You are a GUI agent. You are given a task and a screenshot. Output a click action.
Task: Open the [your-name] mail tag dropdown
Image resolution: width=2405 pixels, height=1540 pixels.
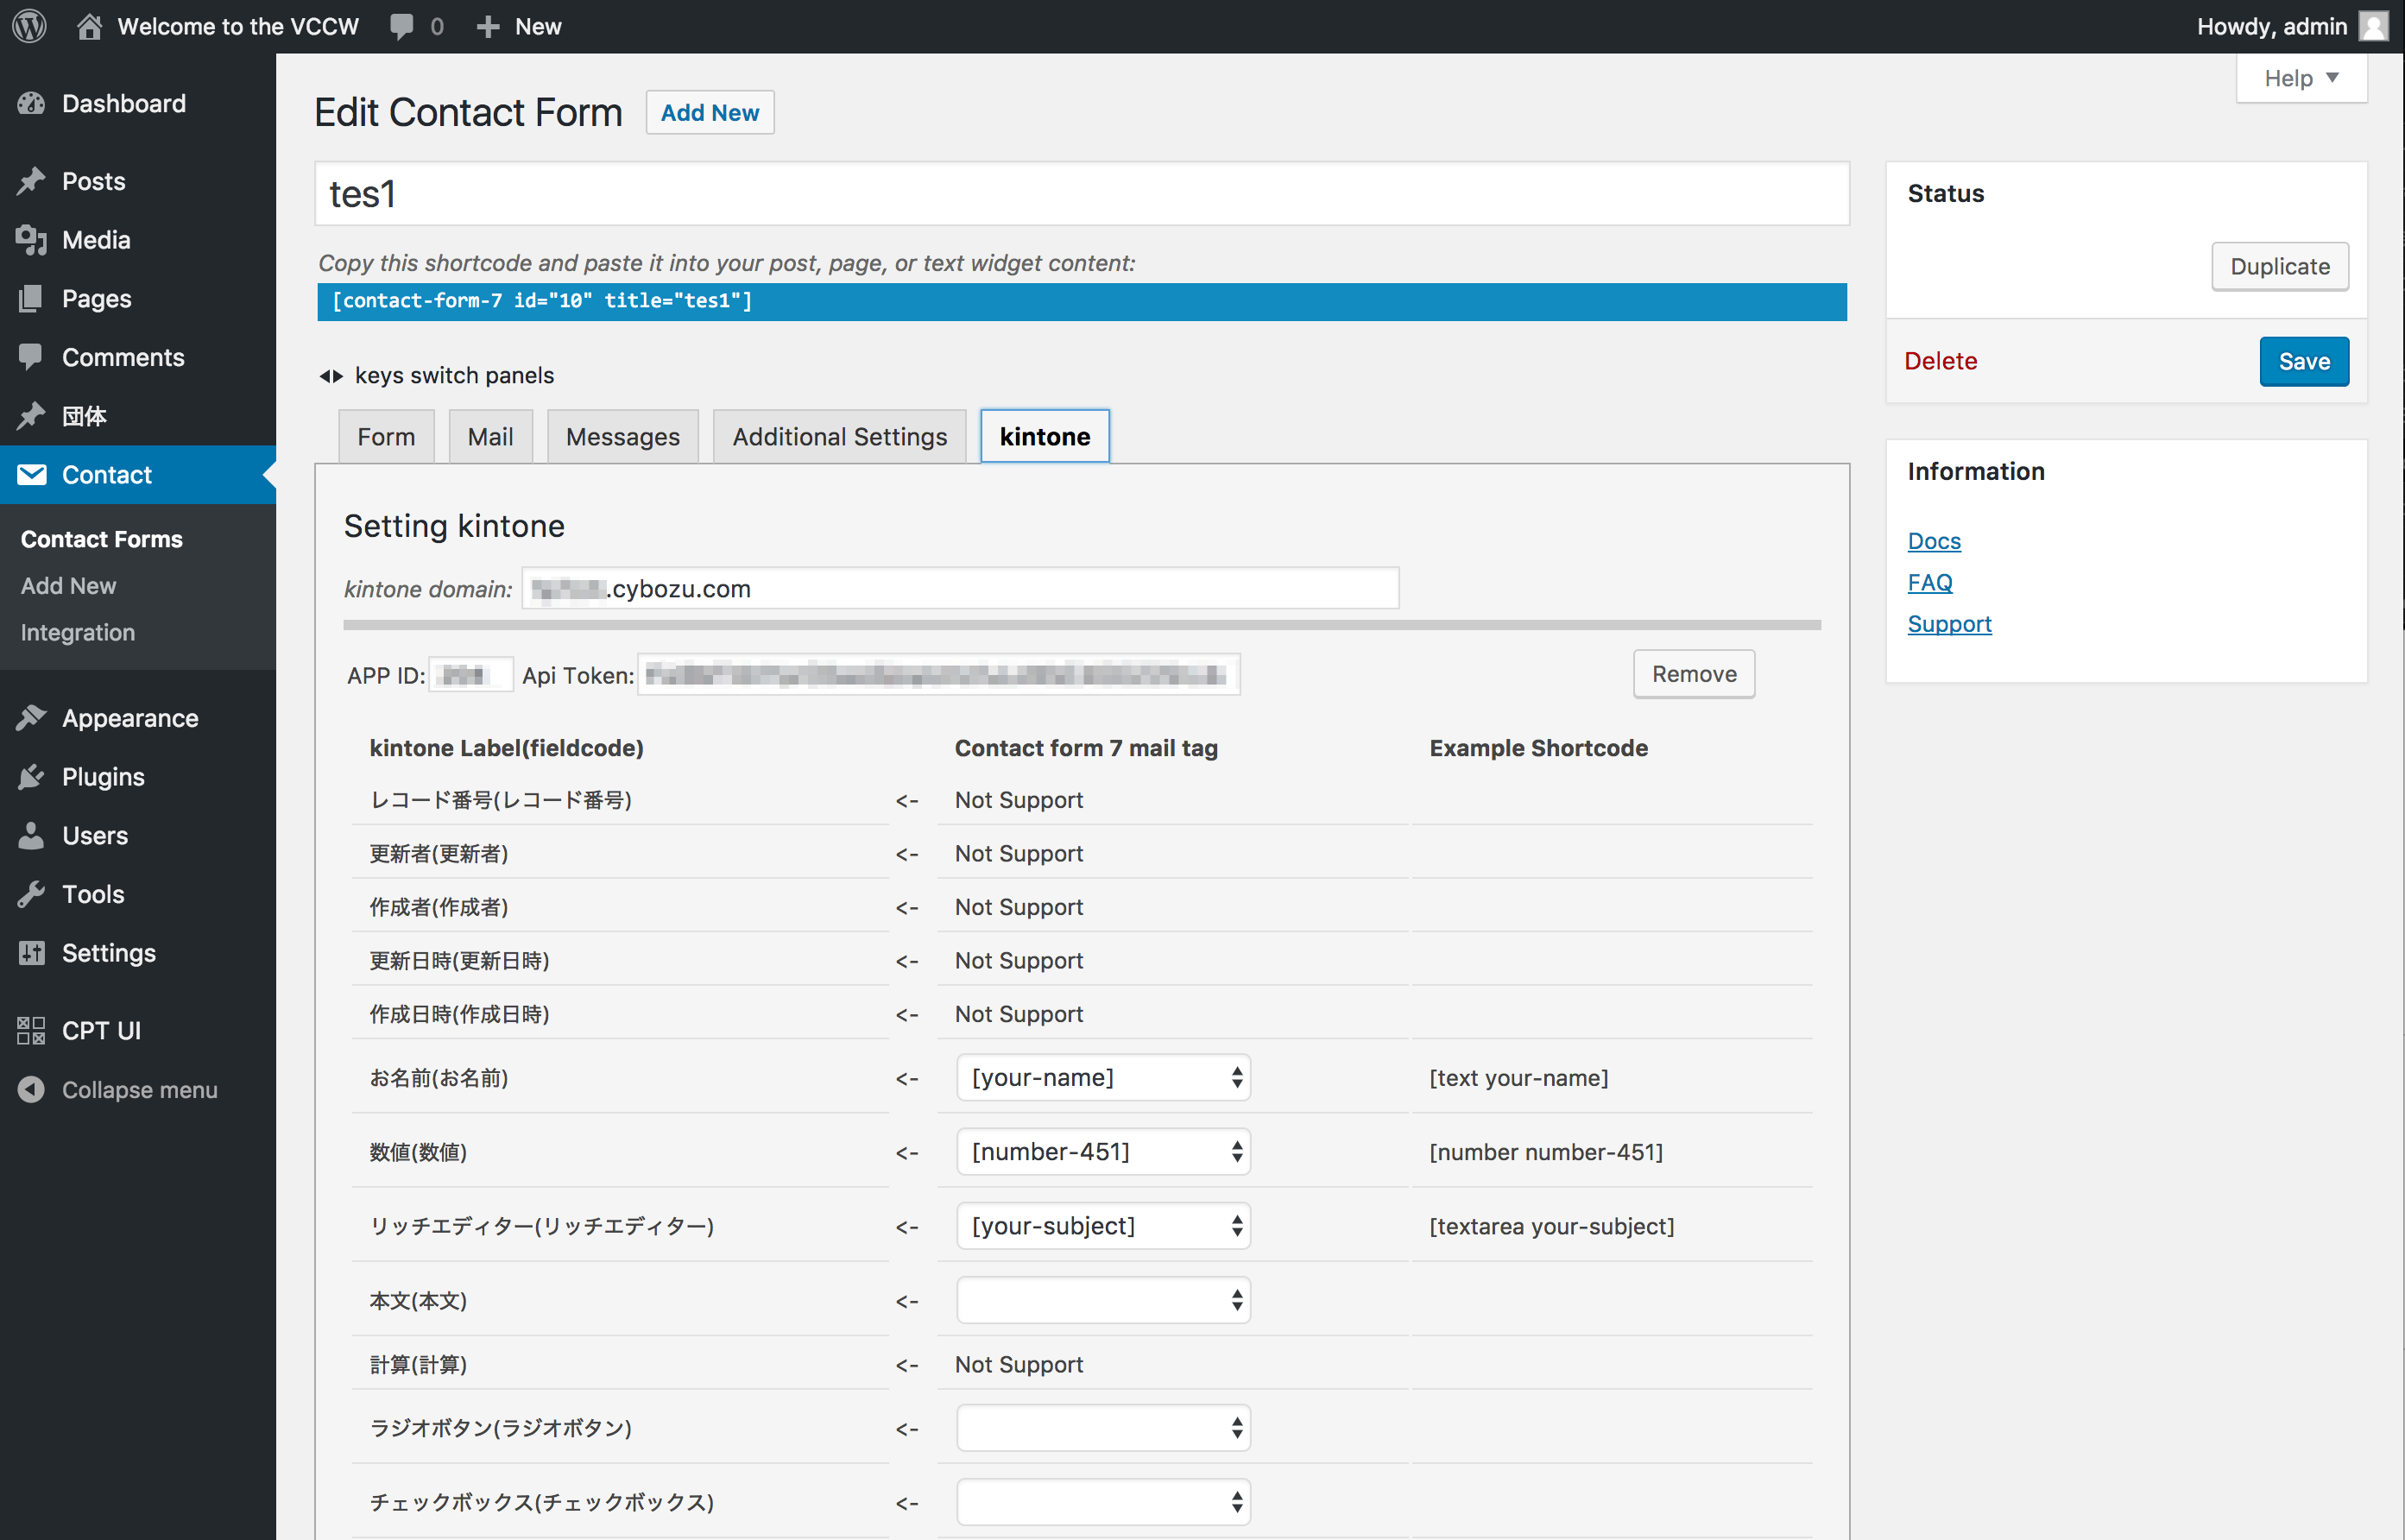coord(1102,1077)
